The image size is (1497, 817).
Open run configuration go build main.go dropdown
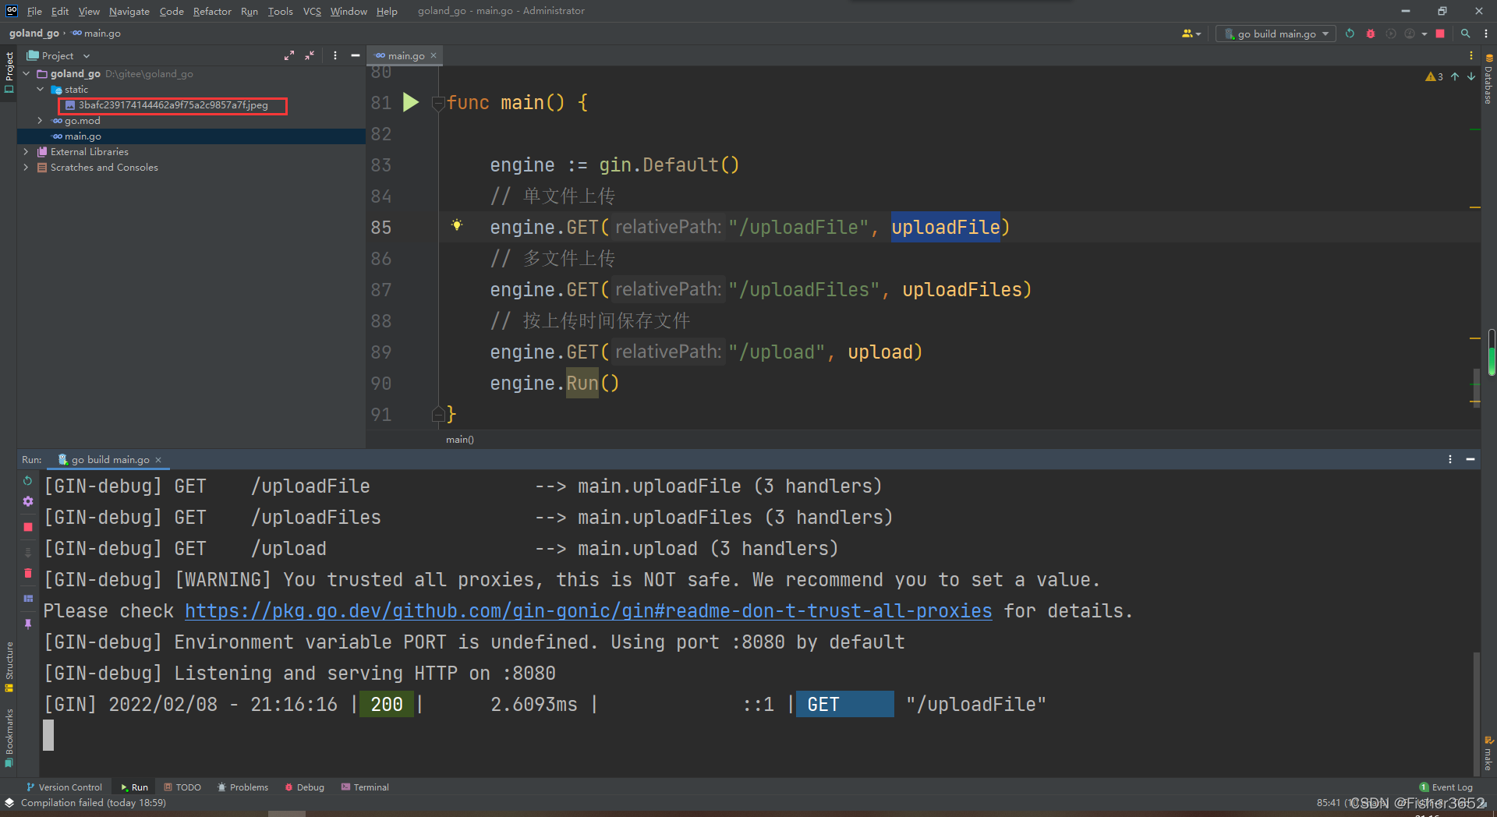pyautogui.click(x=1276, y=34)
